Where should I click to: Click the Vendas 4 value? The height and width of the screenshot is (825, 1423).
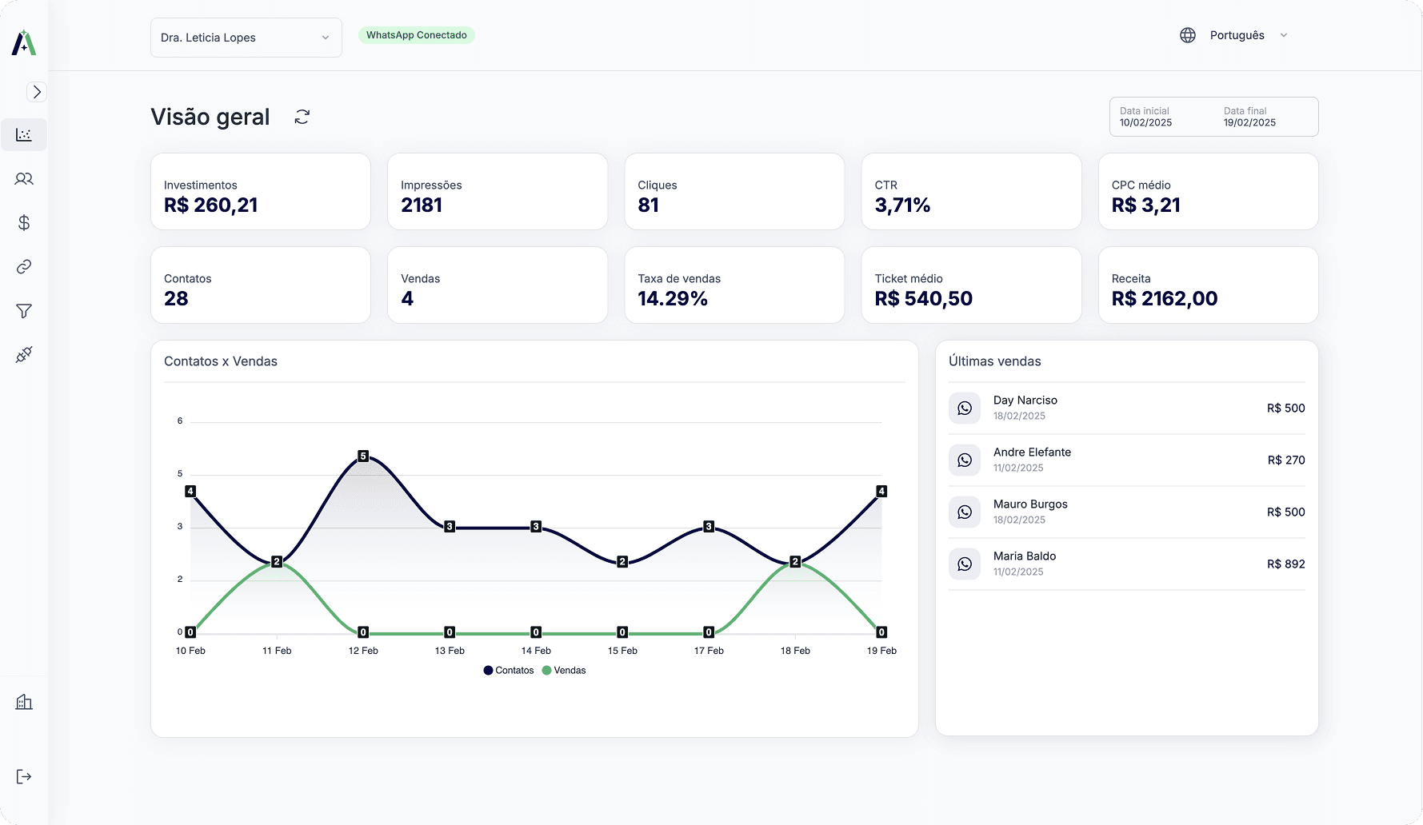click(407, 299)
